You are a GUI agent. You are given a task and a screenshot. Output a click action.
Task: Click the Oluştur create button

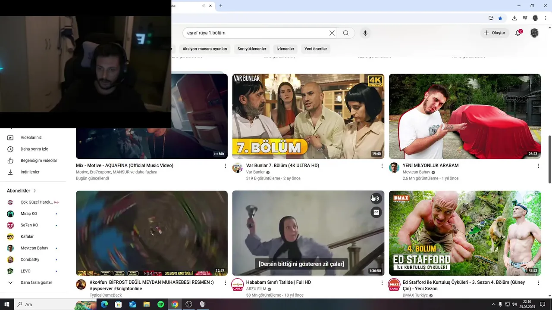pos(494,33)
